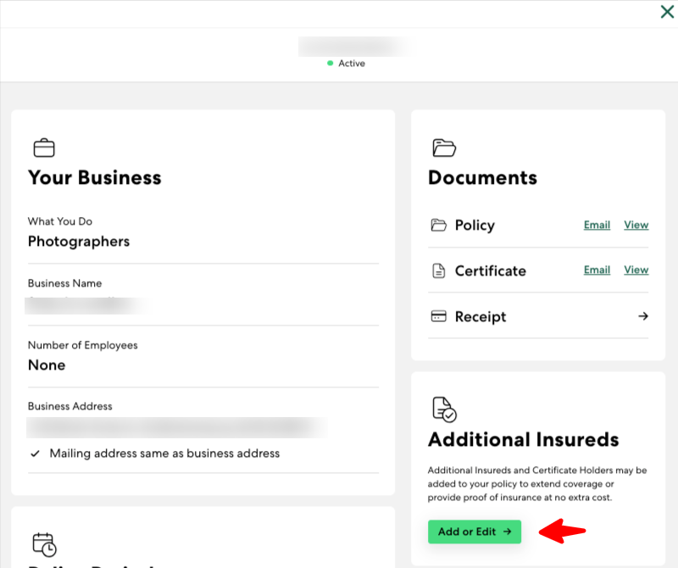Click the Additional Insureds heading
Viewport: 678px width, 568px height.
tap(523, 440)
